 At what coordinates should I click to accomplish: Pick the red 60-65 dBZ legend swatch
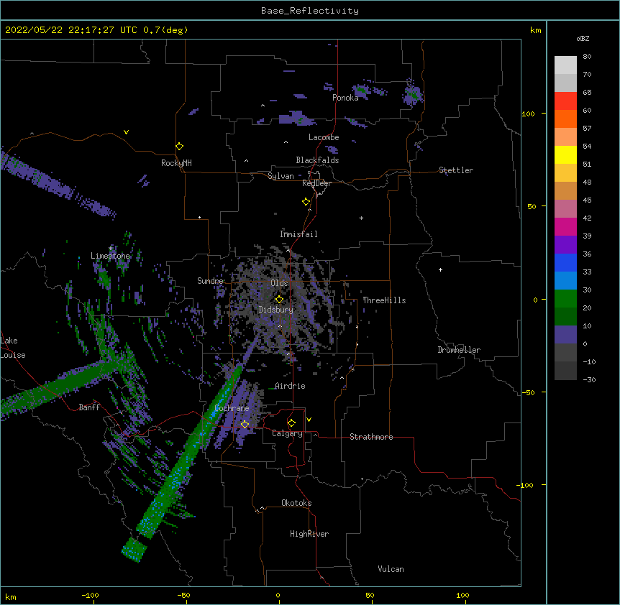coord(565,101)
